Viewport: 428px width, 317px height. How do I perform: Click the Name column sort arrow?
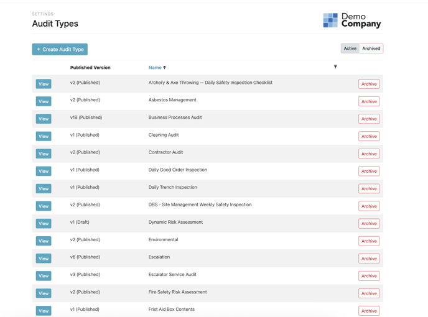pos(165,68)
